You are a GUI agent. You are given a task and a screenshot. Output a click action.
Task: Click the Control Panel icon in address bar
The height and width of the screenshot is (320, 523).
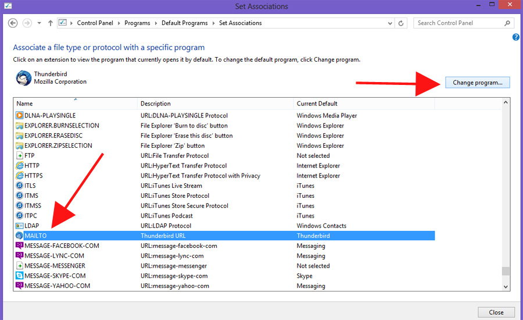62,23
